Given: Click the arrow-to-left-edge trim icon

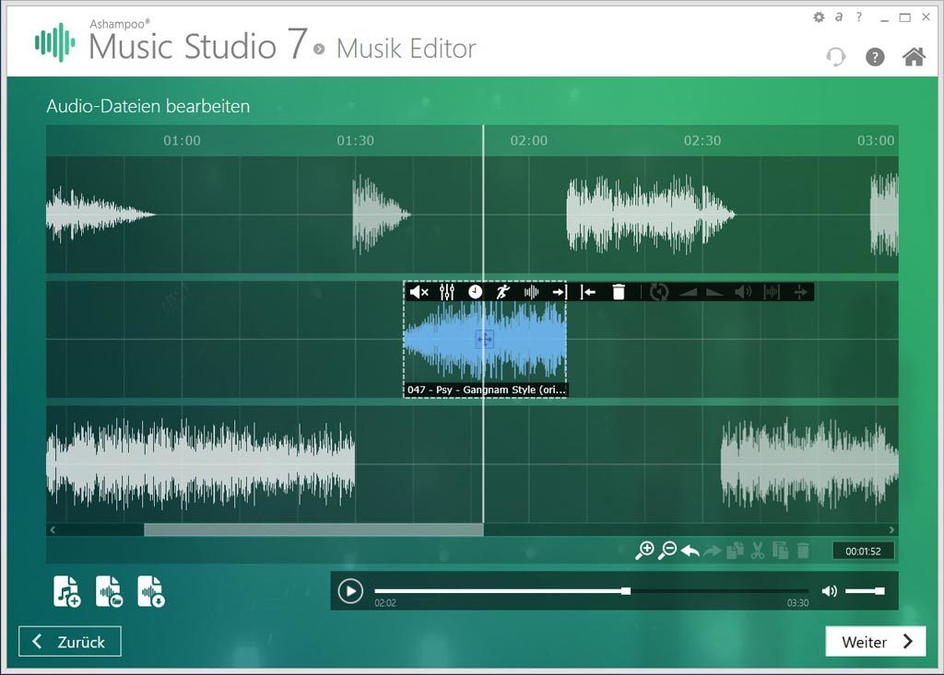Looking at the screenshot, I should tap(588, 293).
